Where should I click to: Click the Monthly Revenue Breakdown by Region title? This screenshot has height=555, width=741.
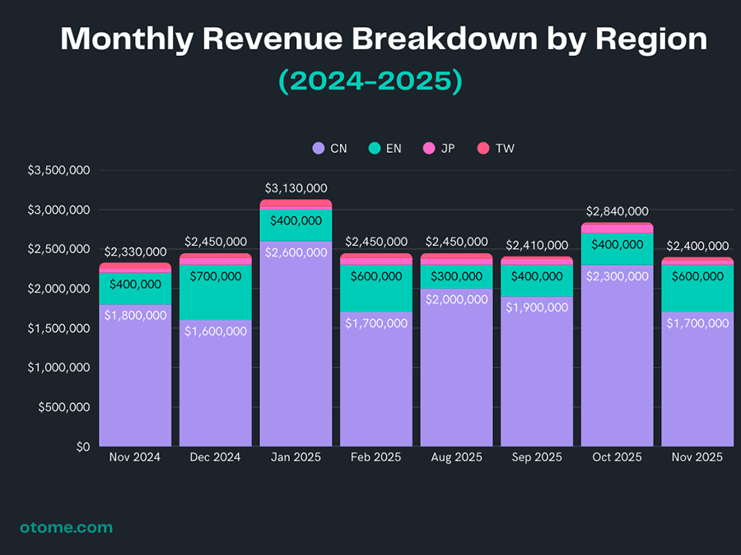pyautogui.click(x=384, y=39)
